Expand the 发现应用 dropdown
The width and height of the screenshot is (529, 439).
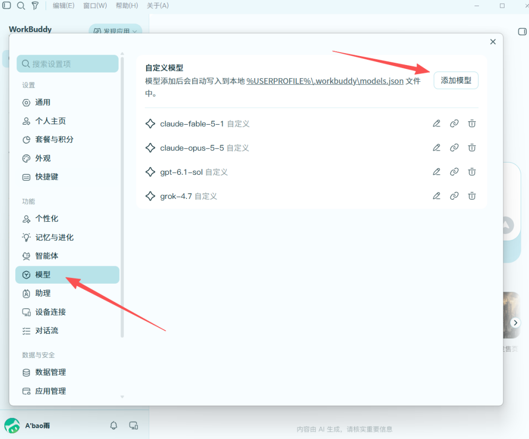pos(115,30)
